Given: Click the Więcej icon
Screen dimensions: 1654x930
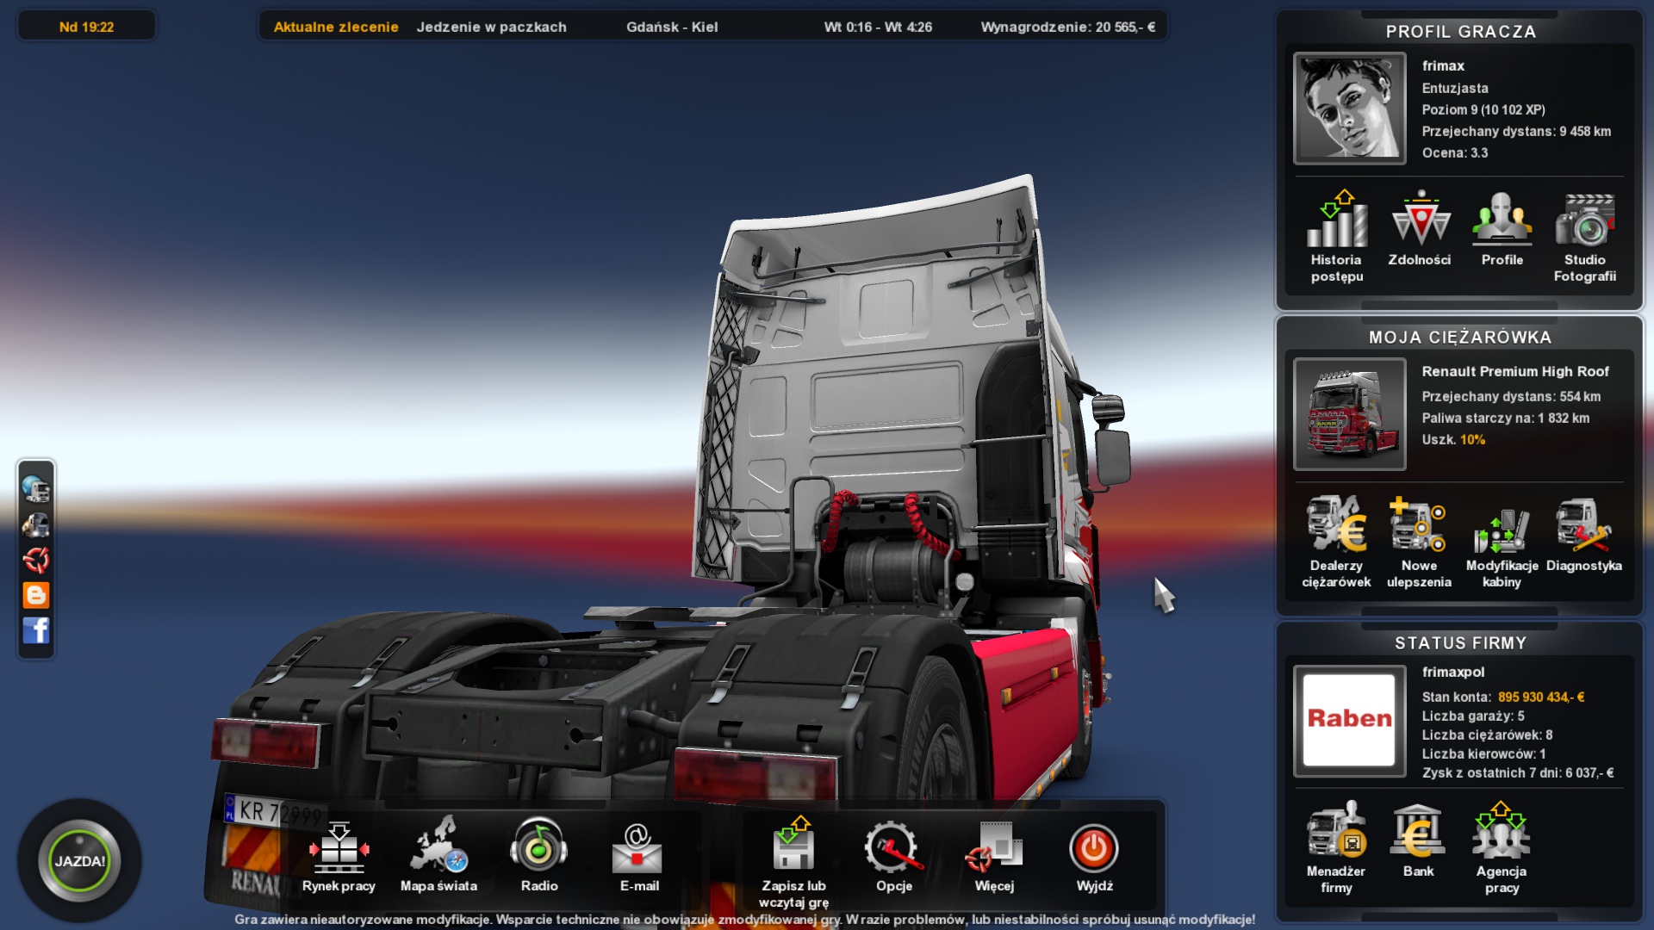Looking at the screenshot, I should click(994, 847).
